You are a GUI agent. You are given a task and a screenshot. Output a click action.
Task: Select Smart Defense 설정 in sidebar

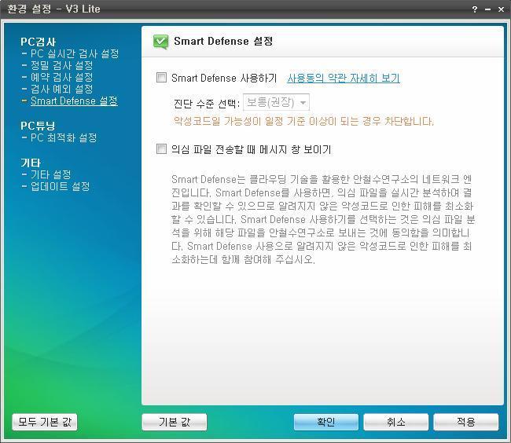pyautogui.click(x=74, y=101)
